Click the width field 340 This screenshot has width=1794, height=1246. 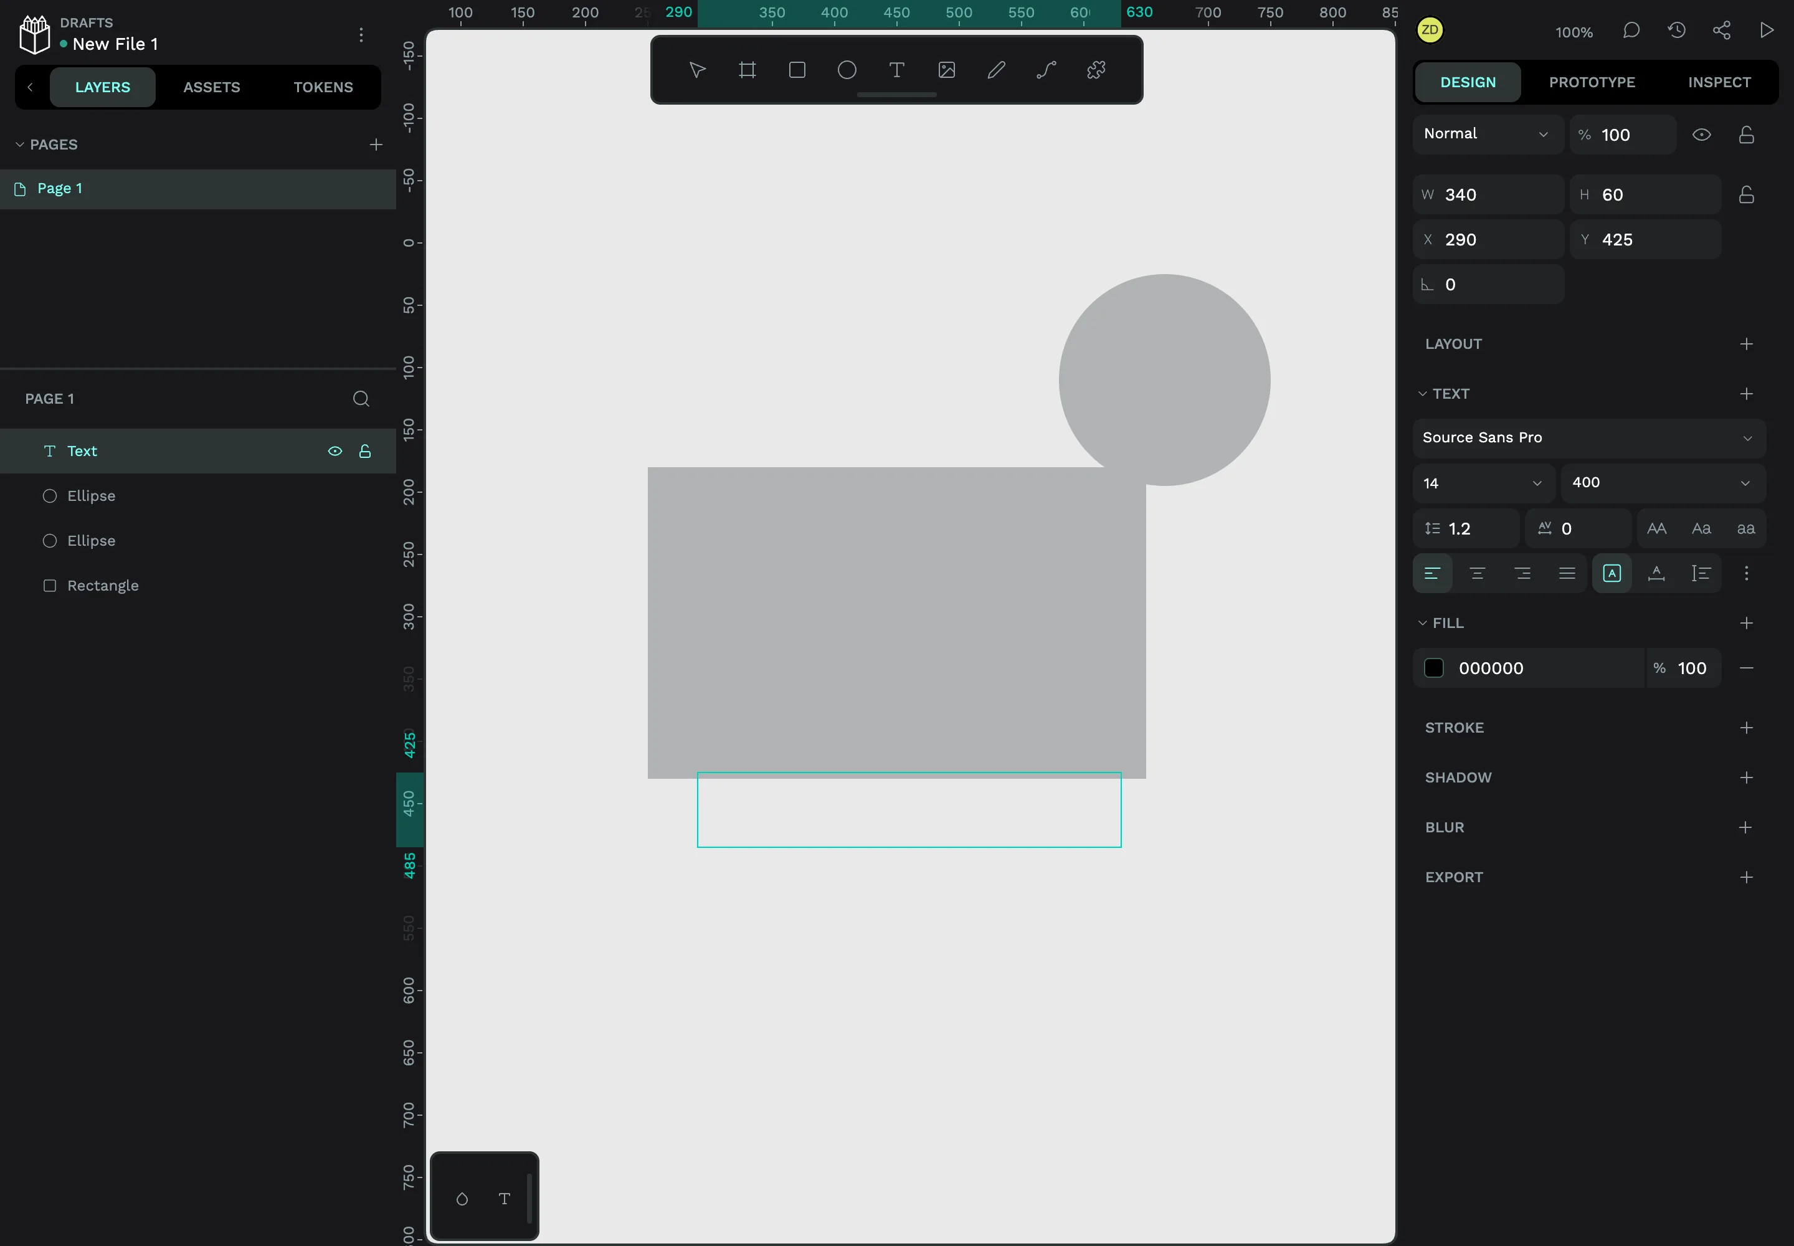tap(1488, 194)
